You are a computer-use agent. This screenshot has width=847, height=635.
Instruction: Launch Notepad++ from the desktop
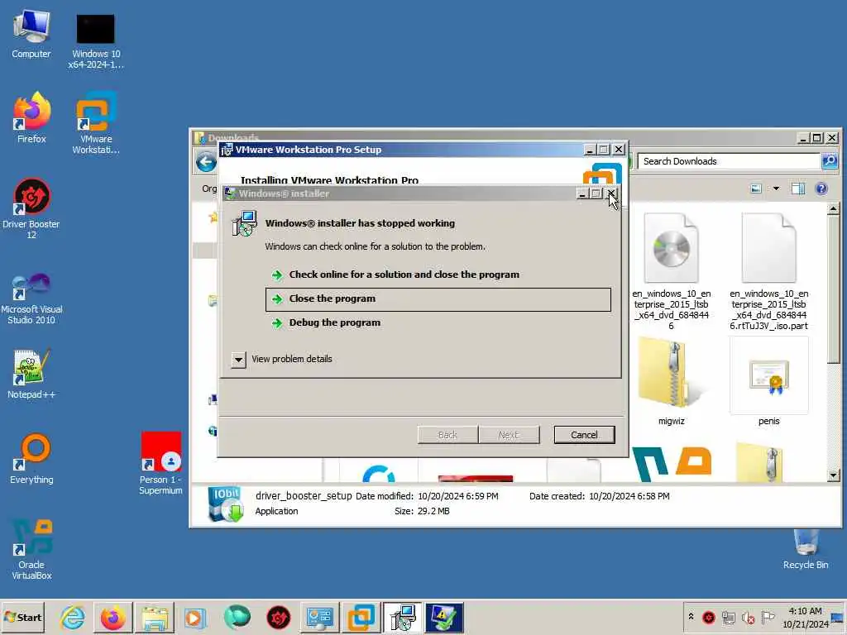pyautogui.click(x=31, y=374)
